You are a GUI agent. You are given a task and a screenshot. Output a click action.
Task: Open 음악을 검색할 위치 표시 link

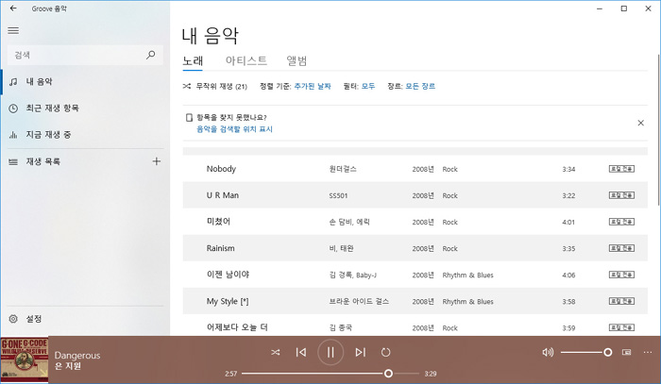pos(234,129)
